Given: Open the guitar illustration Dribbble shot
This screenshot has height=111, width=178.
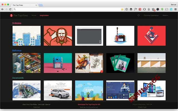Looking at the screenshot, I should pos(120,36).
